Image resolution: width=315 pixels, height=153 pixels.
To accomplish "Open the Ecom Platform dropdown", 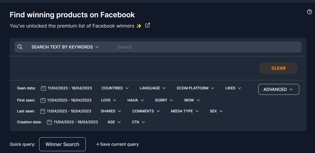I will [x=195, y=88].
